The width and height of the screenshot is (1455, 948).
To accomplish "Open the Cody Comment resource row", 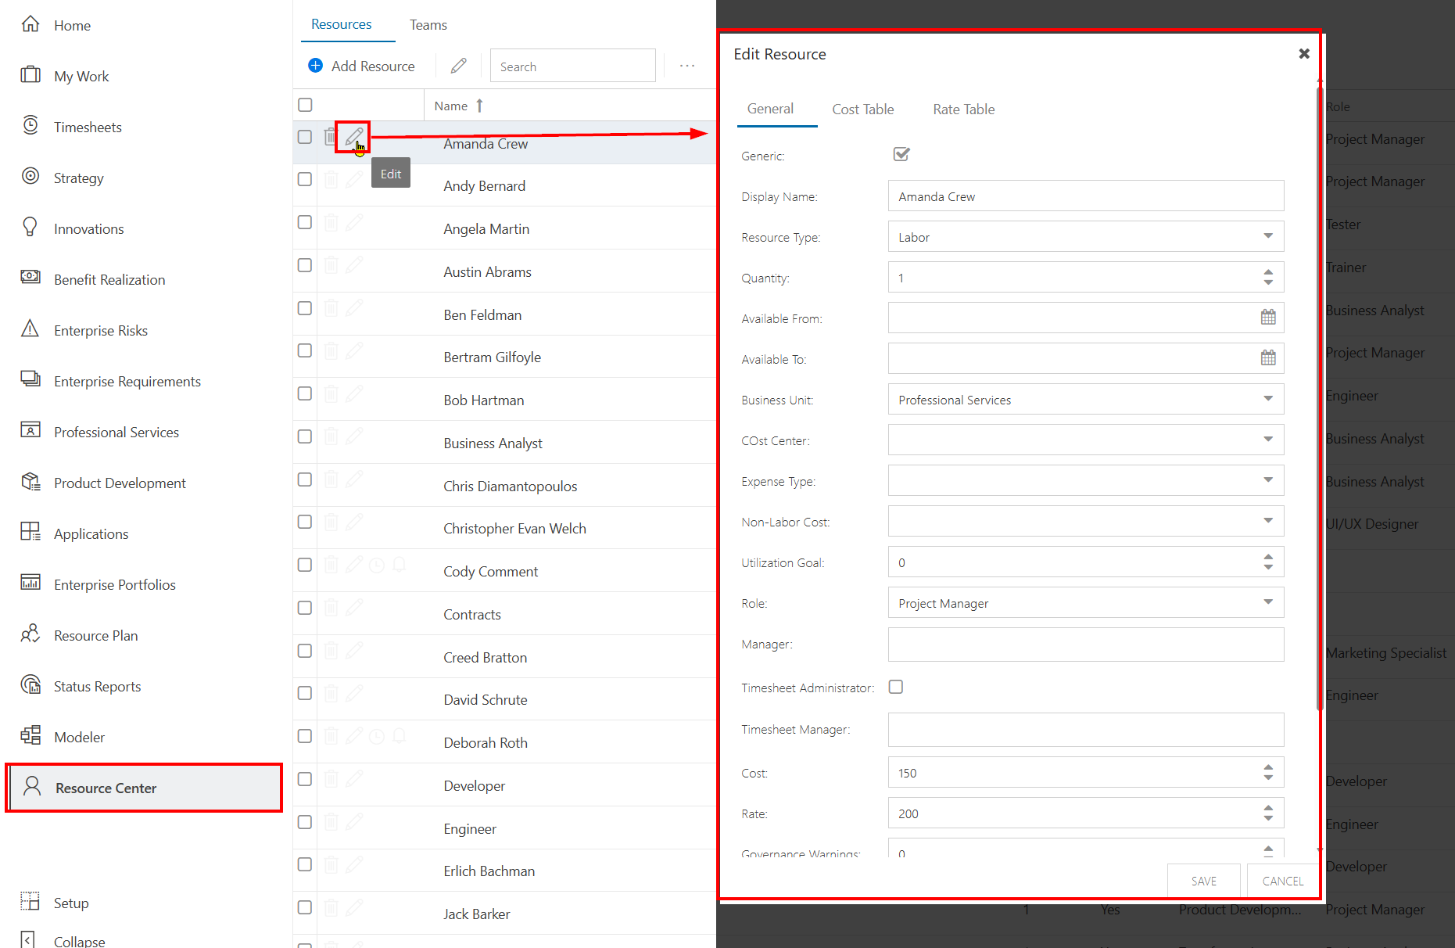I will pos(504,571).
